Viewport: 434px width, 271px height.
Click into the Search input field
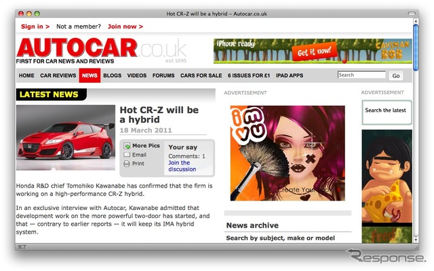(x=361, y=75)
